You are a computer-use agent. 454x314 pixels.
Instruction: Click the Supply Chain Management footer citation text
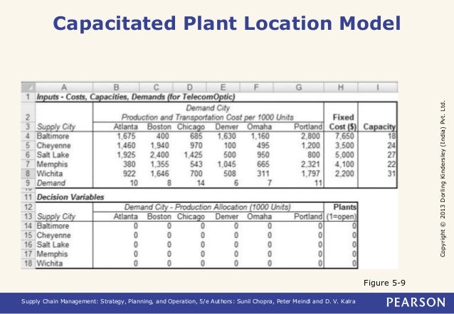point(188,301)
